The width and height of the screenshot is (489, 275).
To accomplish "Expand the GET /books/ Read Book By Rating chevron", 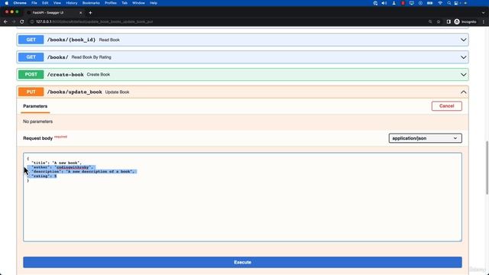I will pyautogui.click(x=464, y=57).
